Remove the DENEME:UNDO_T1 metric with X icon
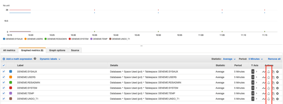The image size is (283, 104). coord(277,99)
